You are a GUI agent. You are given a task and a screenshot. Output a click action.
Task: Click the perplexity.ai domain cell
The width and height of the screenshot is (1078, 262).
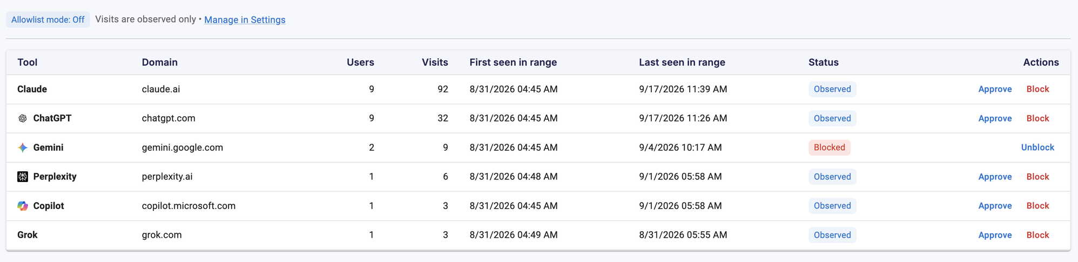(167, 177)
